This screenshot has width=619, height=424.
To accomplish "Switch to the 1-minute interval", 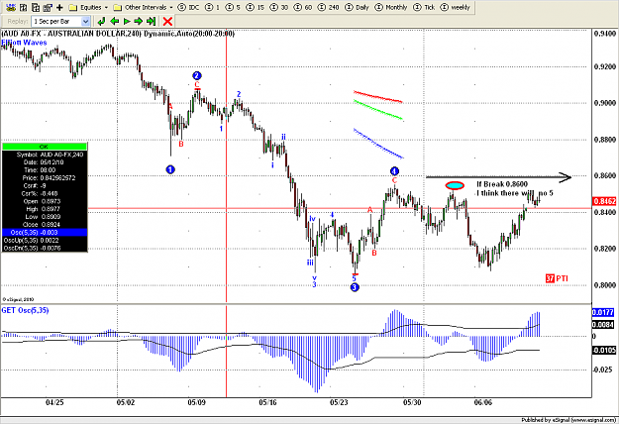I will click(x=213, y=7).
